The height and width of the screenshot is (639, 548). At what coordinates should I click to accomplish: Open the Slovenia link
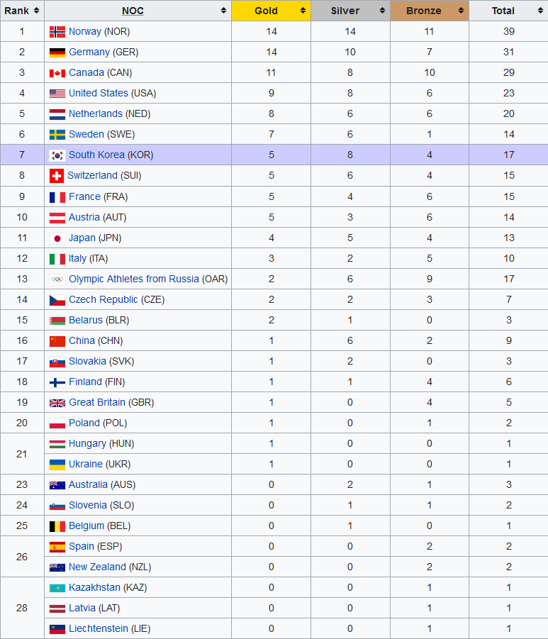[88, 505]
